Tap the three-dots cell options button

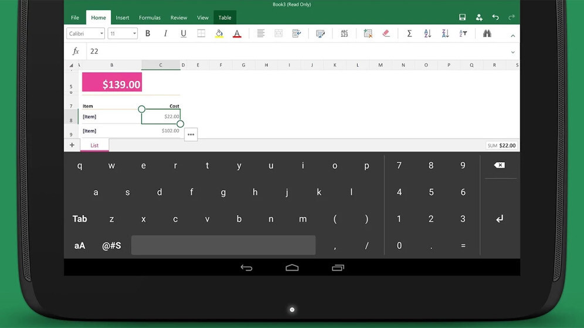point(191,135)
